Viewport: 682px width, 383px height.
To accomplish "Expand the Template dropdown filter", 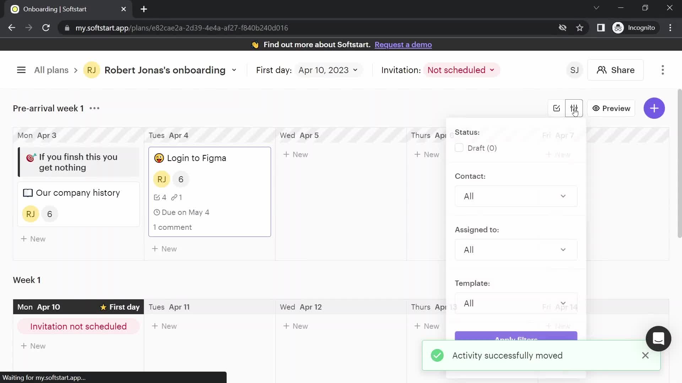I will tap(516, 304).
